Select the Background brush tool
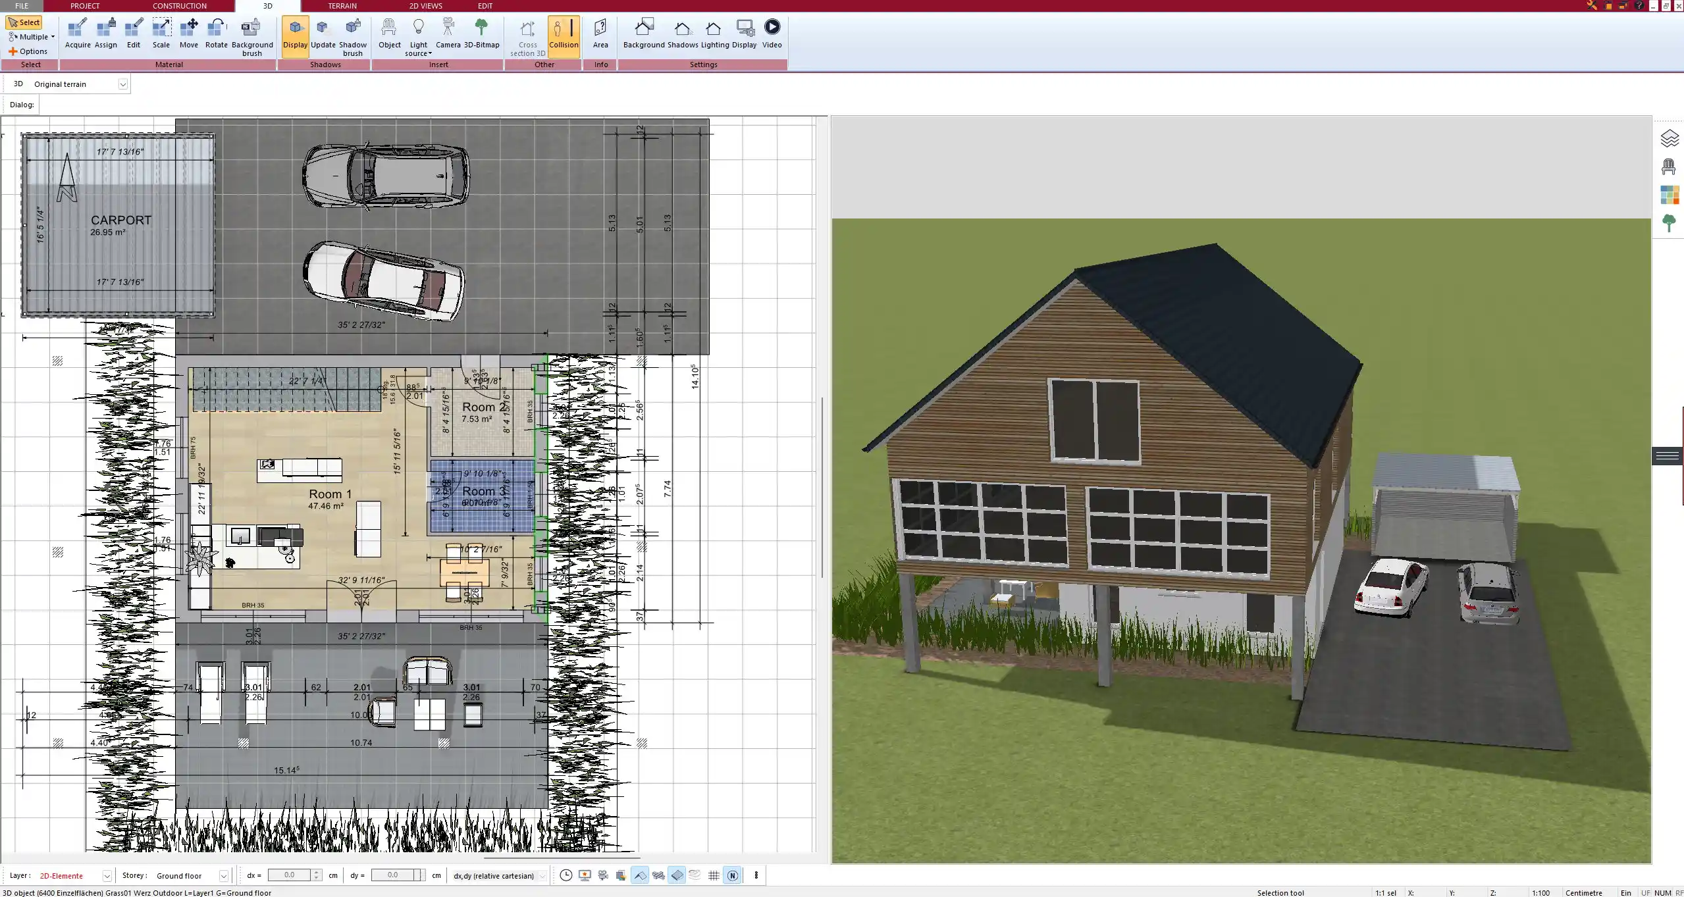The width and height of the screenshot is (1684, 897). coord(252,37)
